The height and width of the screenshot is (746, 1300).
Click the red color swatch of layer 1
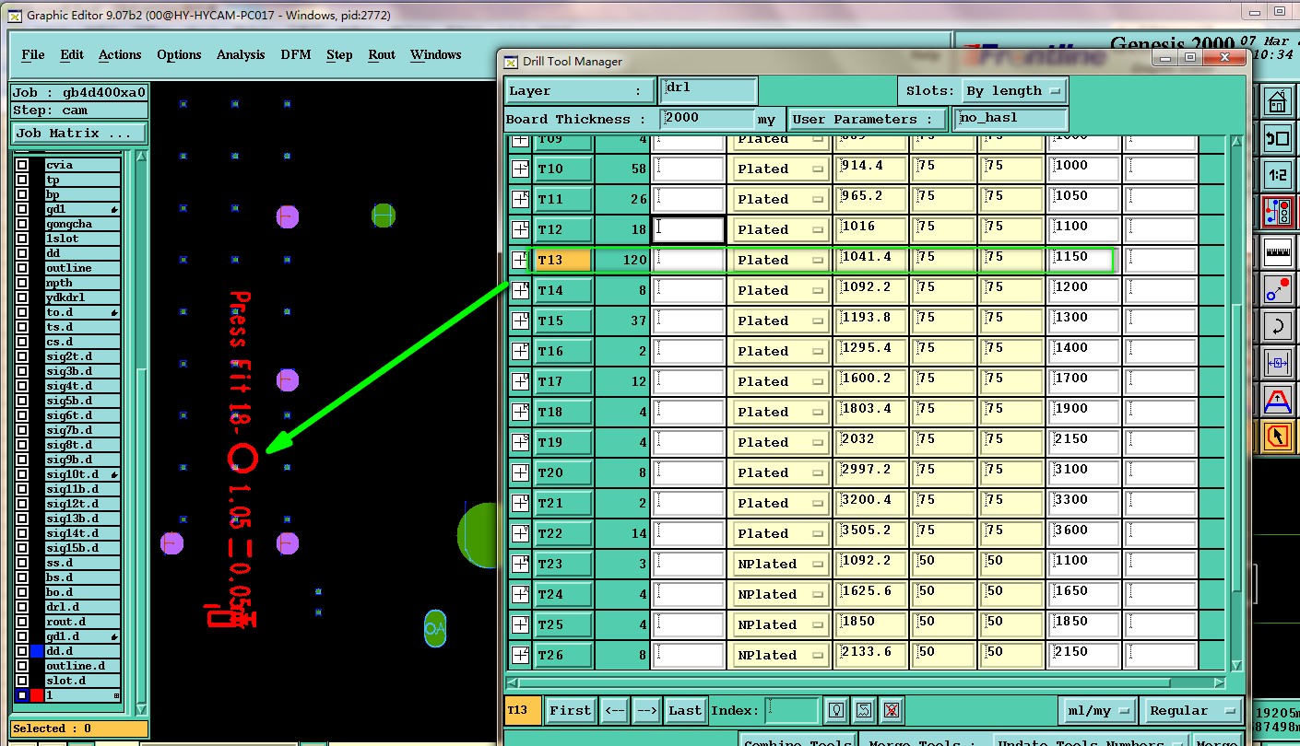37,695
